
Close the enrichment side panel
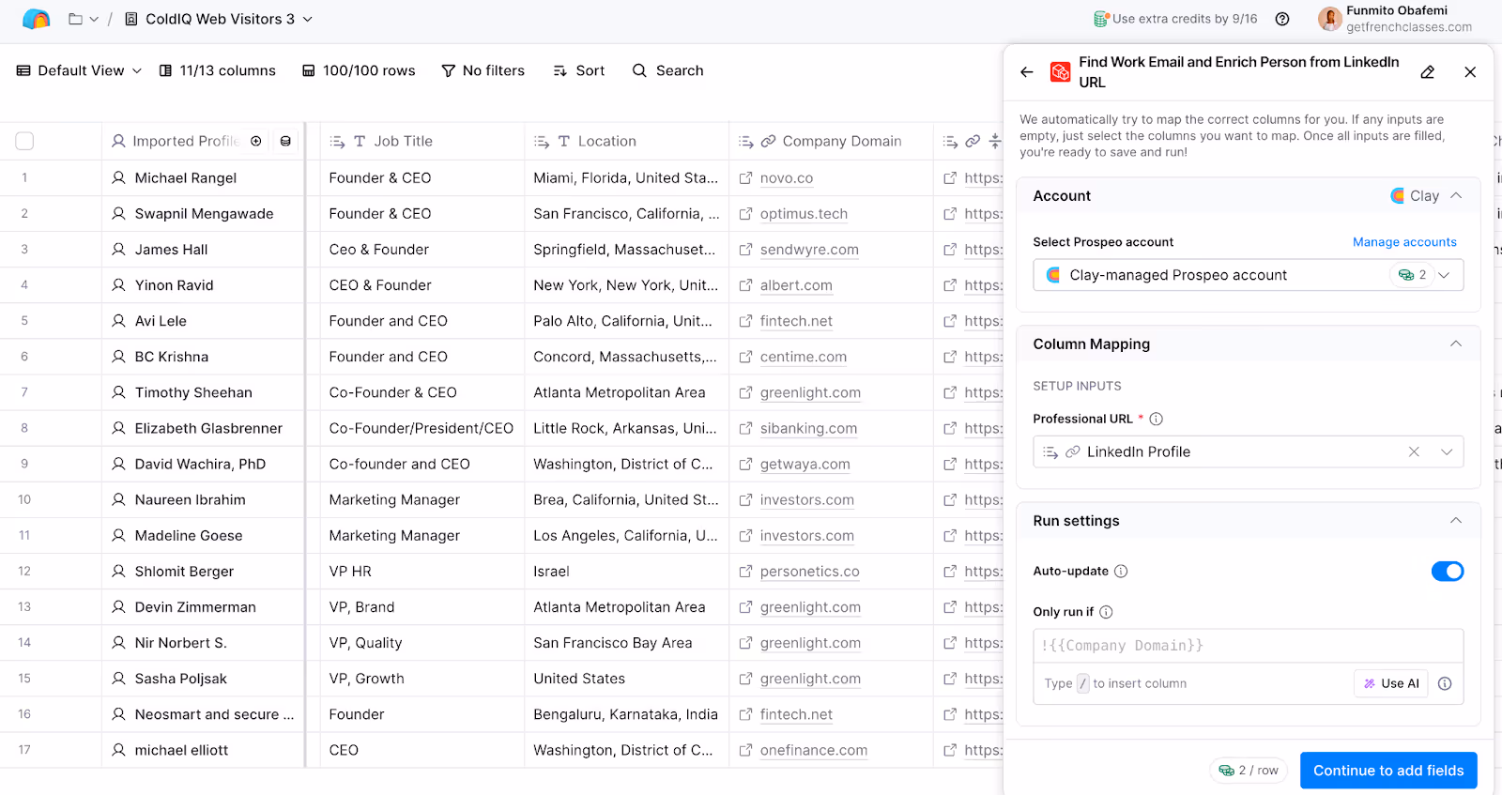pos(1470,71)
